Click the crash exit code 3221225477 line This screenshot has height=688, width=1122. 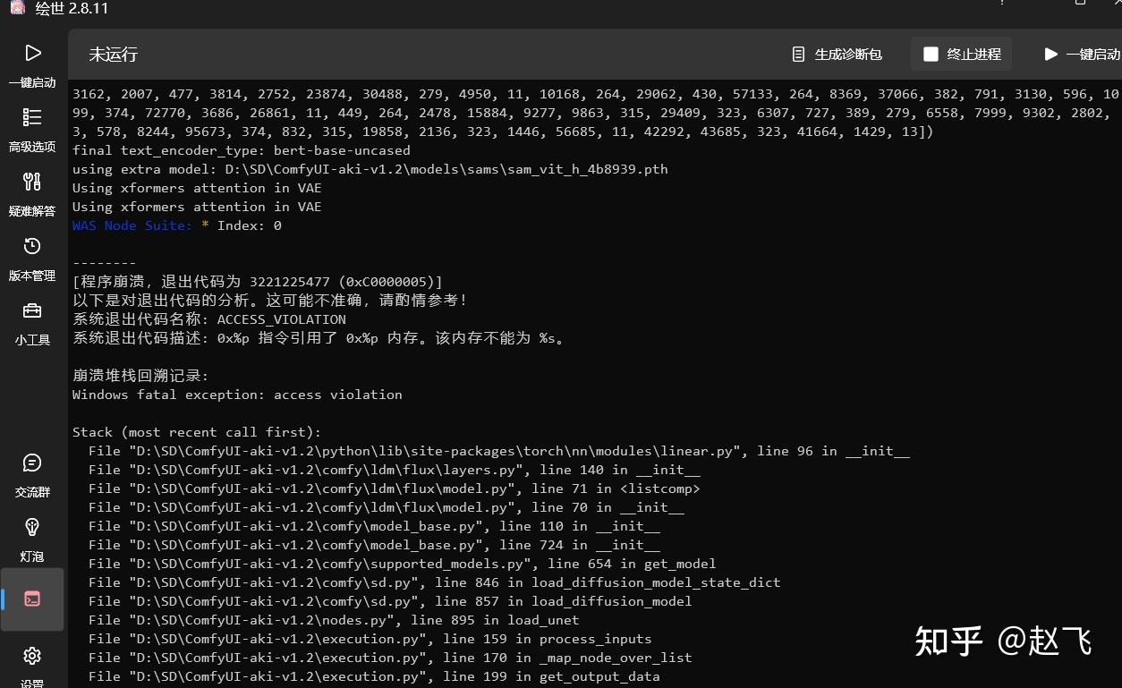[x=258, y=282]
